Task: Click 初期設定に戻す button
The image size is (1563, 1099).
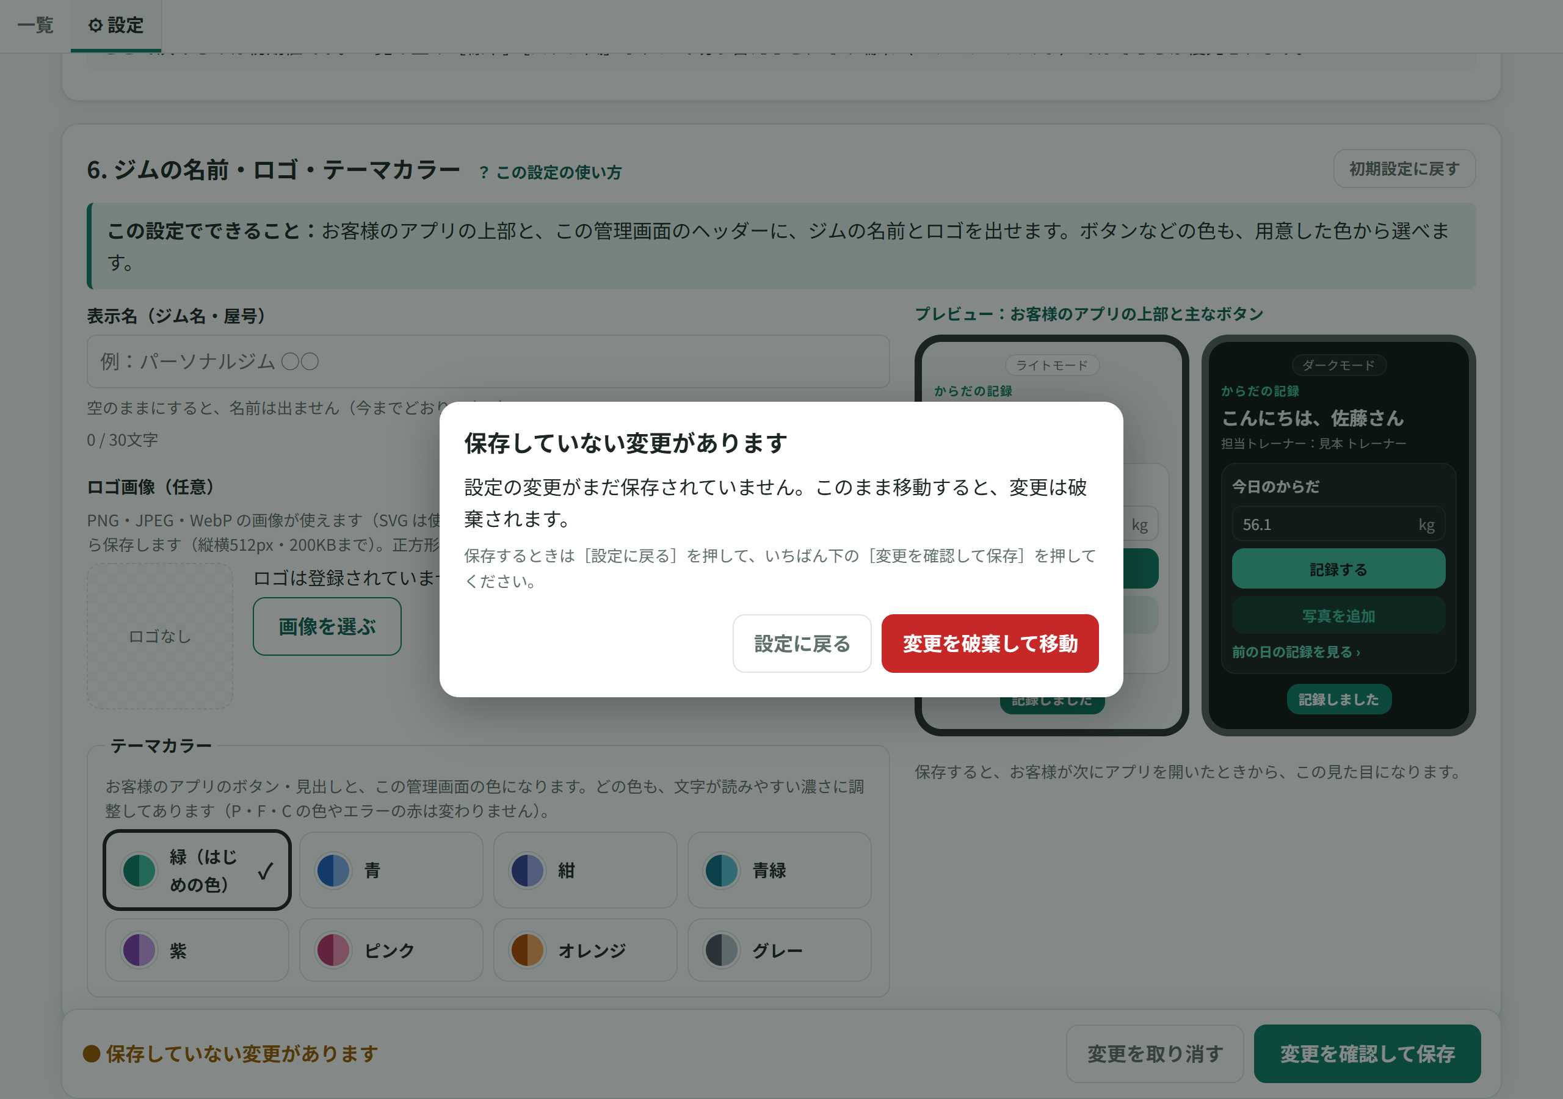Action: tap(1404, 168)
